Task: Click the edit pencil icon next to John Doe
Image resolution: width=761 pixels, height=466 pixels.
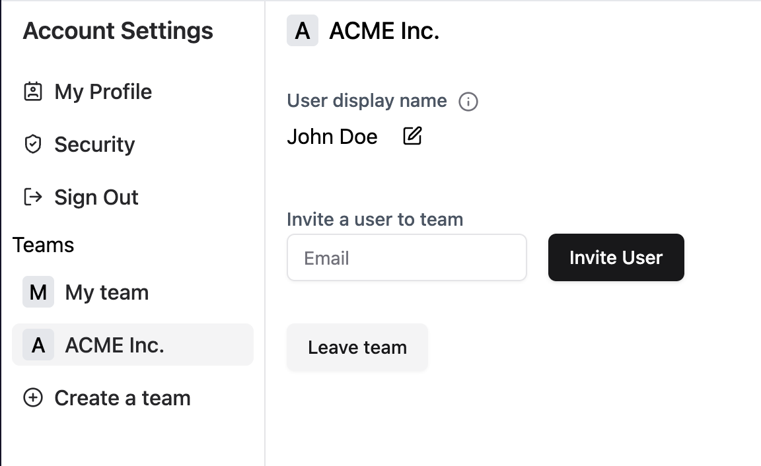Action: (412, 135)
